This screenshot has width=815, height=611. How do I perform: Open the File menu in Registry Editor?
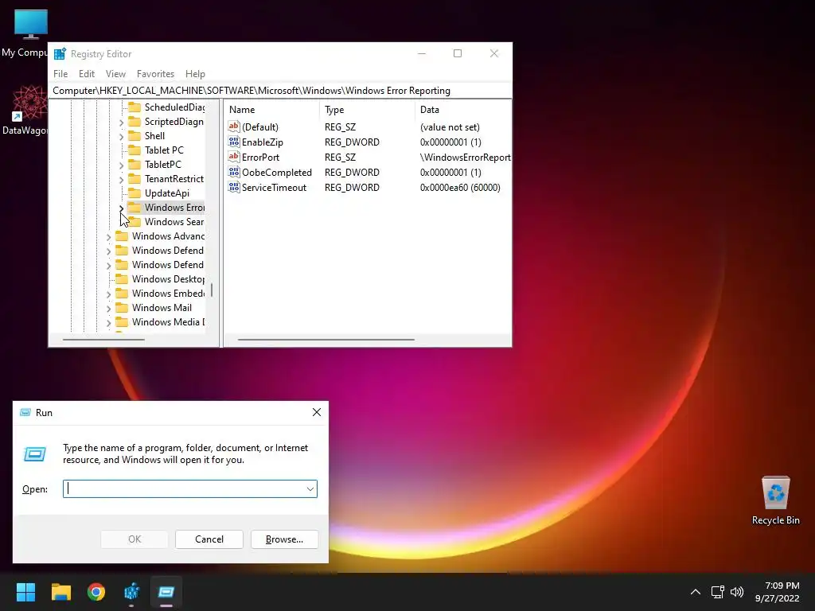60,74
